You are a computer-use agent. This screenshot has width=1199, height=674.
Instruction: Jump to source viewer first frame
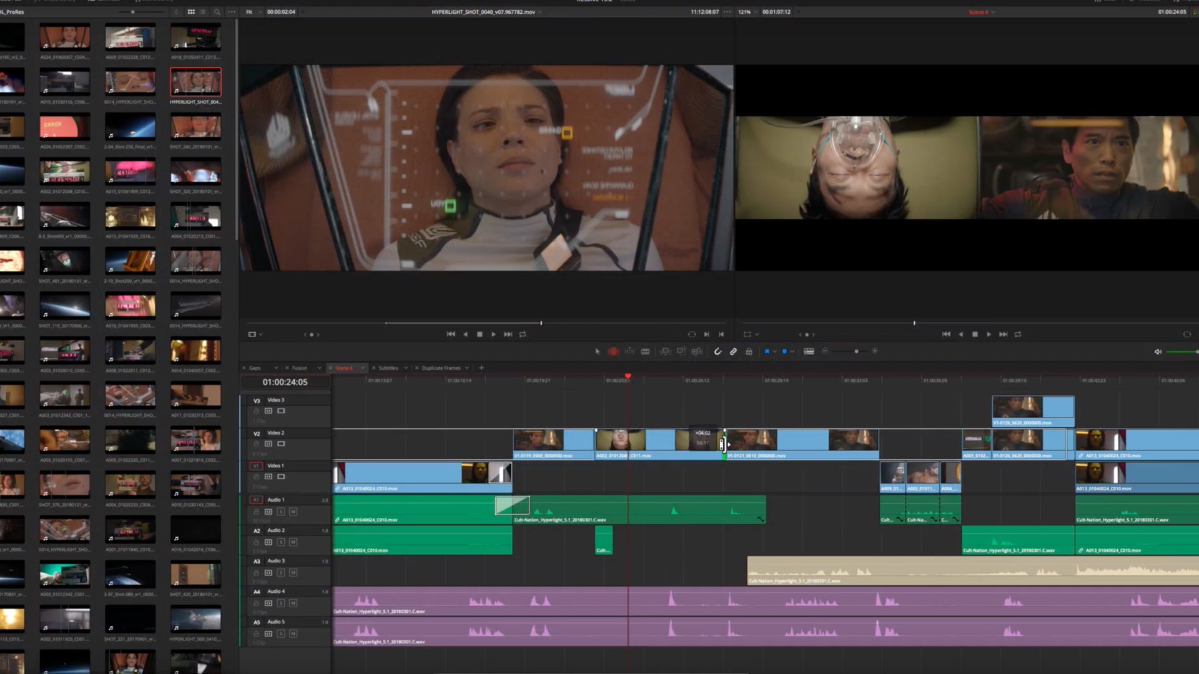[x=451, y=335]
